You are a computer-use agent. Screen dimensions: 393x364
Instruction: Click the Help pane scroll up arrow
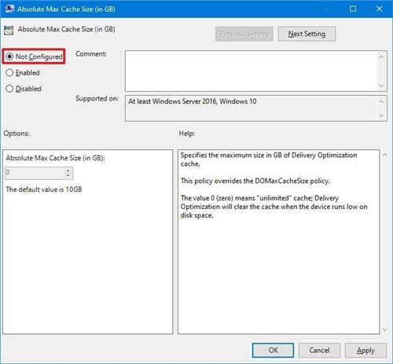click(x=384, y=155)
